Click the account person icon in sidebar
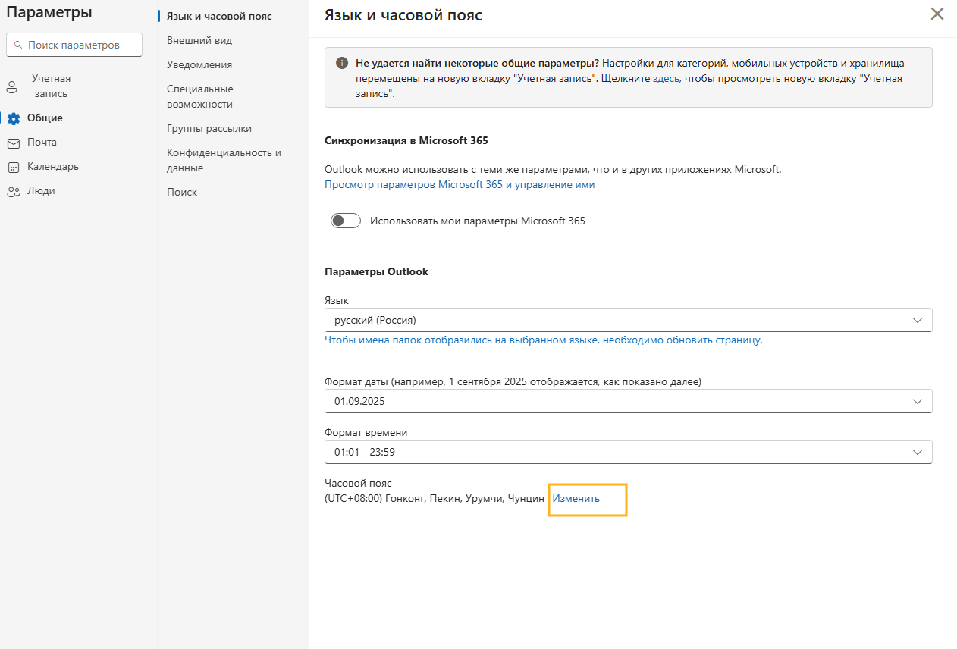The height and width of the screenshot is (649, 957). 12,86
